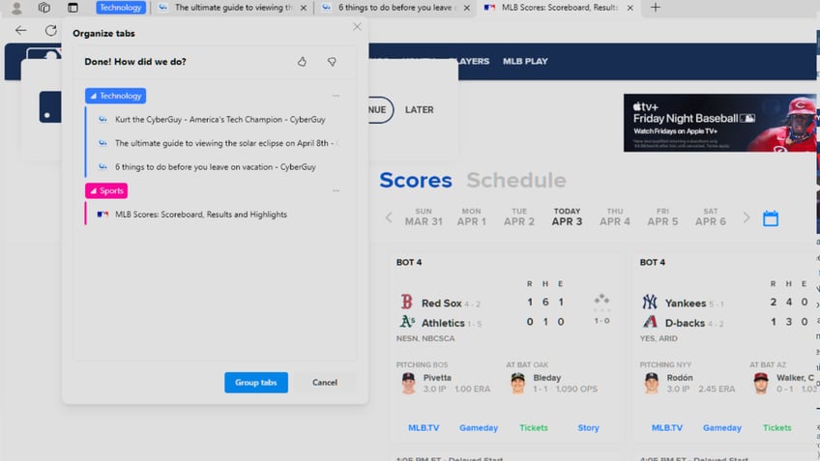This screenshot has width=820, height=461.
Task: Select date FRI APR 5
Action: (x=662, y=216)
